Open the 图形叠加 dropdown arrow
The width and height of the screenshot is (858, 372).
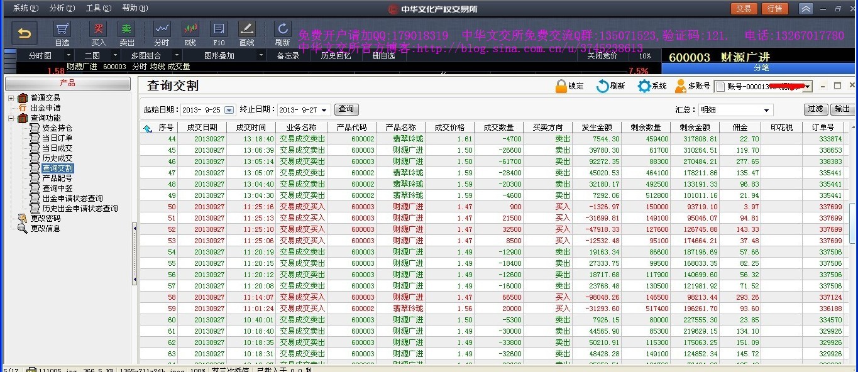pos(261,56)
